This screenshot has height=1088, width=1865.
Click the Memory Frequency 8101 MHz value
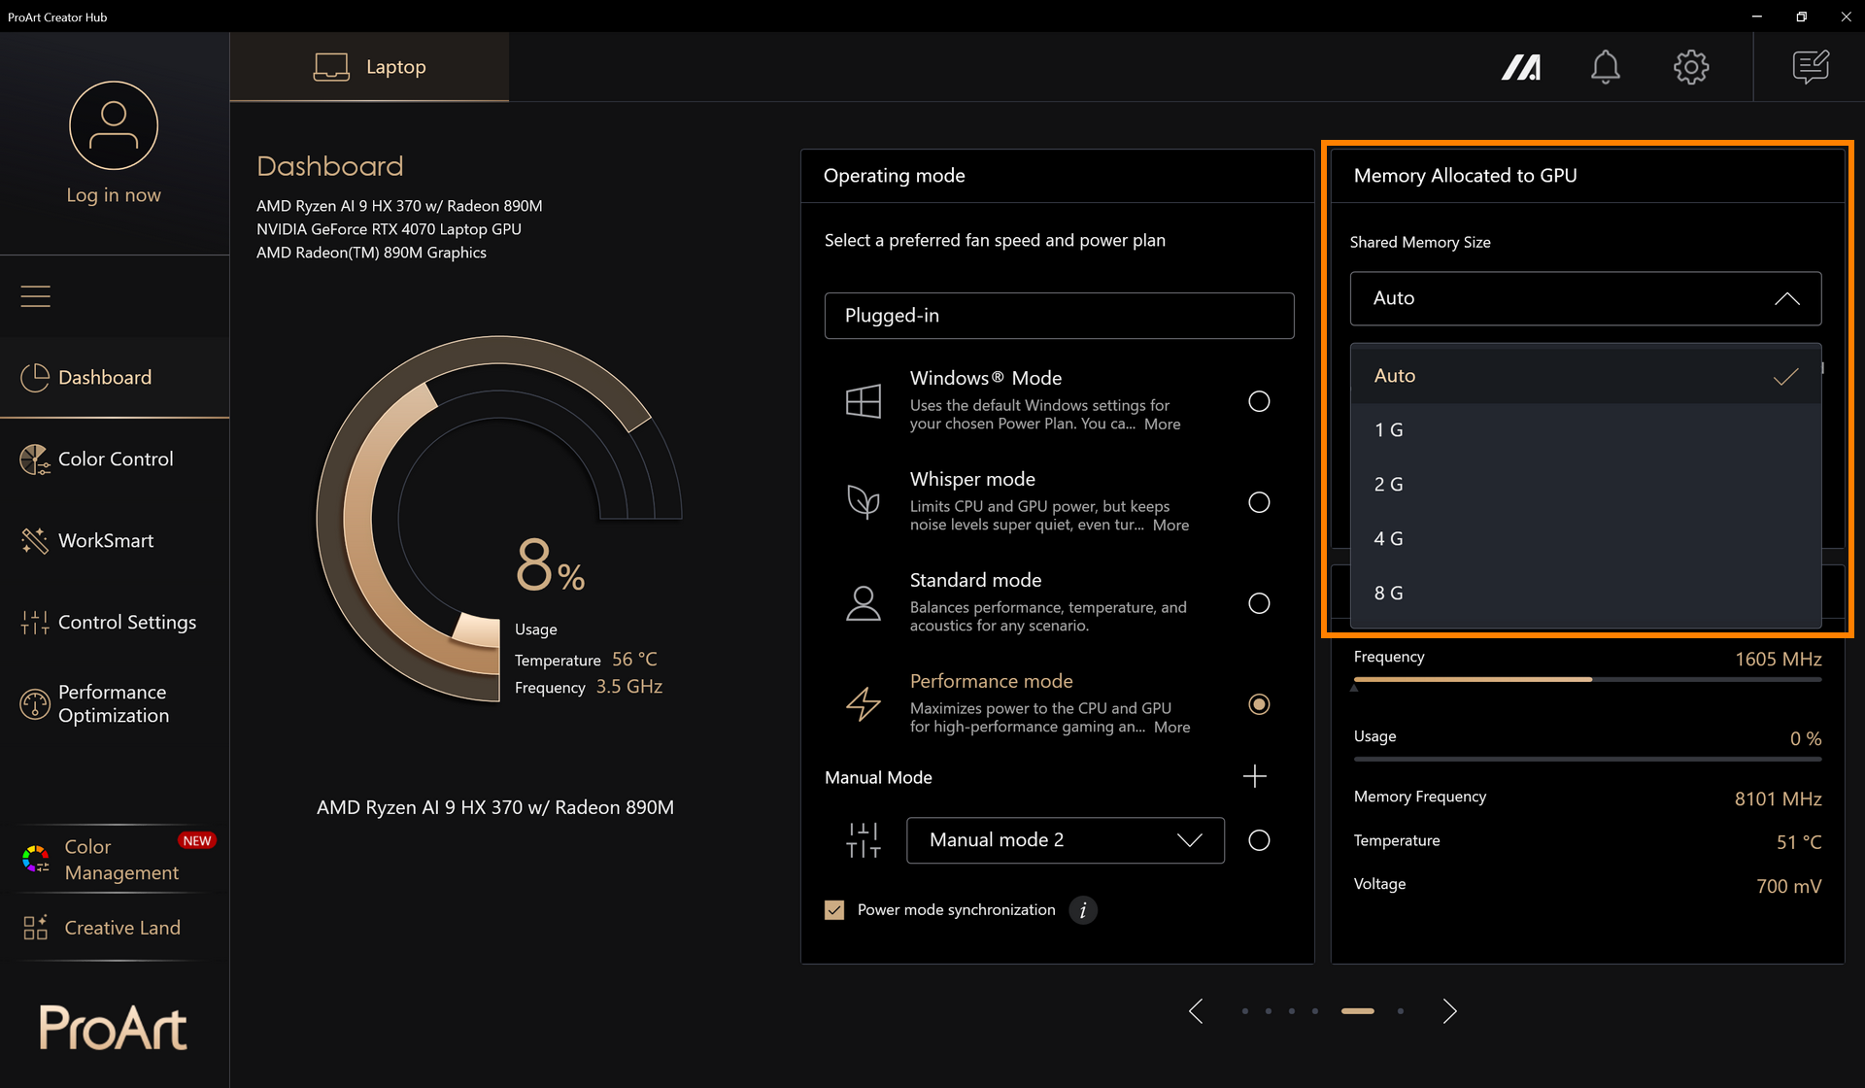[x=1778, y=799]
